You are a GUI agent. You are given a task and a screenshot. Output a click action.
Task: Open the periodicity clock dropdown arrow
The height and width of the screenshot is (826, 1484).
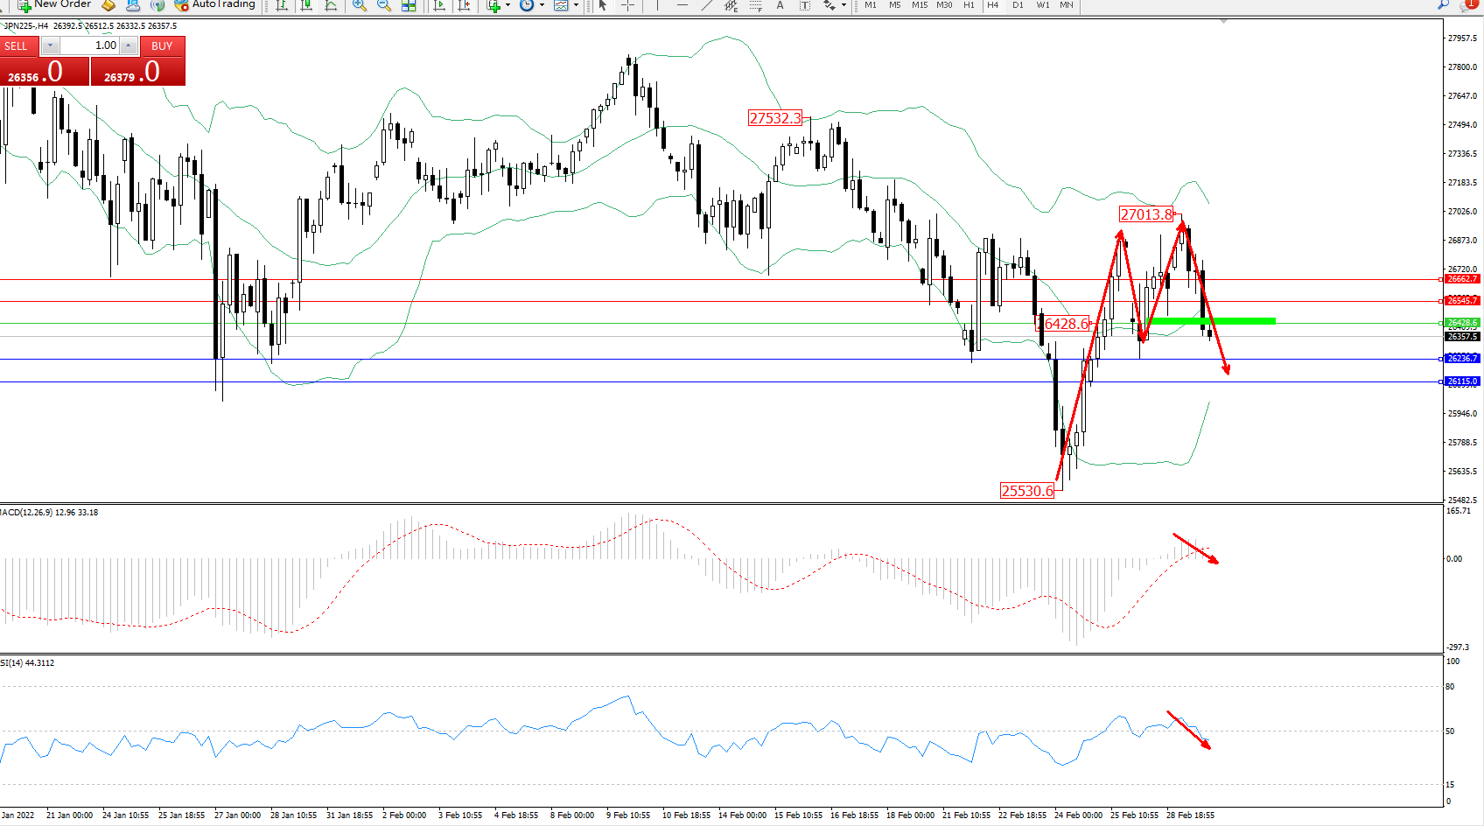542,5
